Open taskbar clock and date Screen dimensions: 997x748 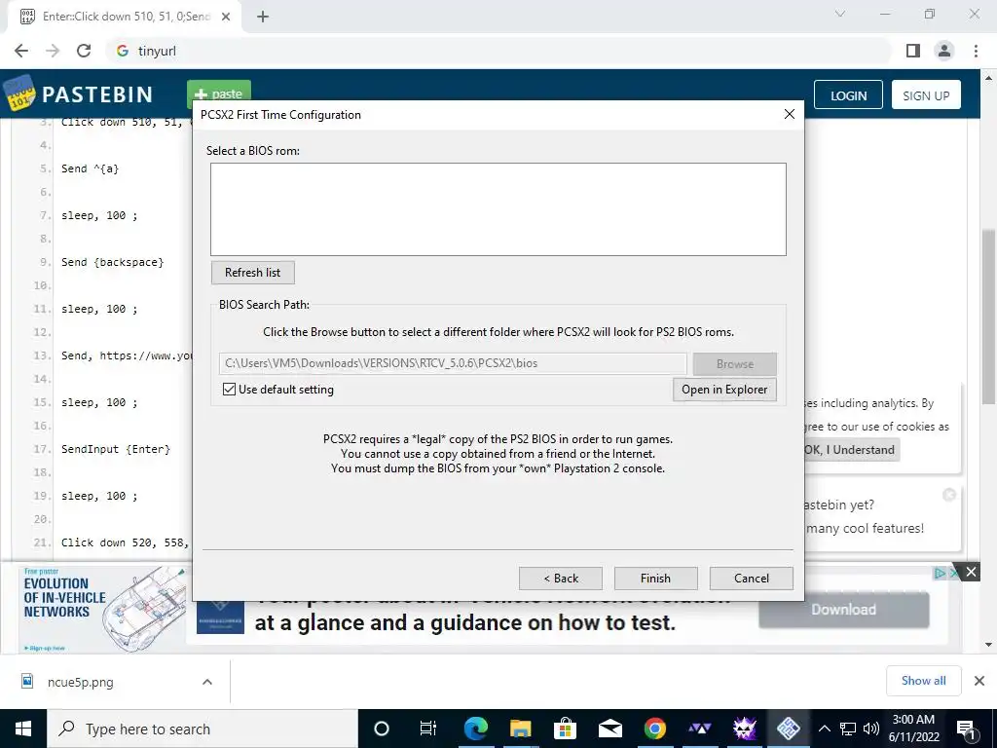point(913,729)
